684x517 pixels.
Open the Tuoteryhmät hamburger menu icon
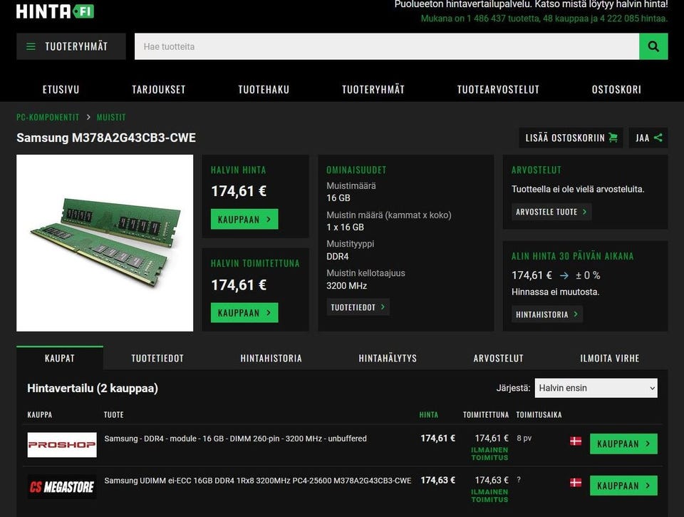31,46
